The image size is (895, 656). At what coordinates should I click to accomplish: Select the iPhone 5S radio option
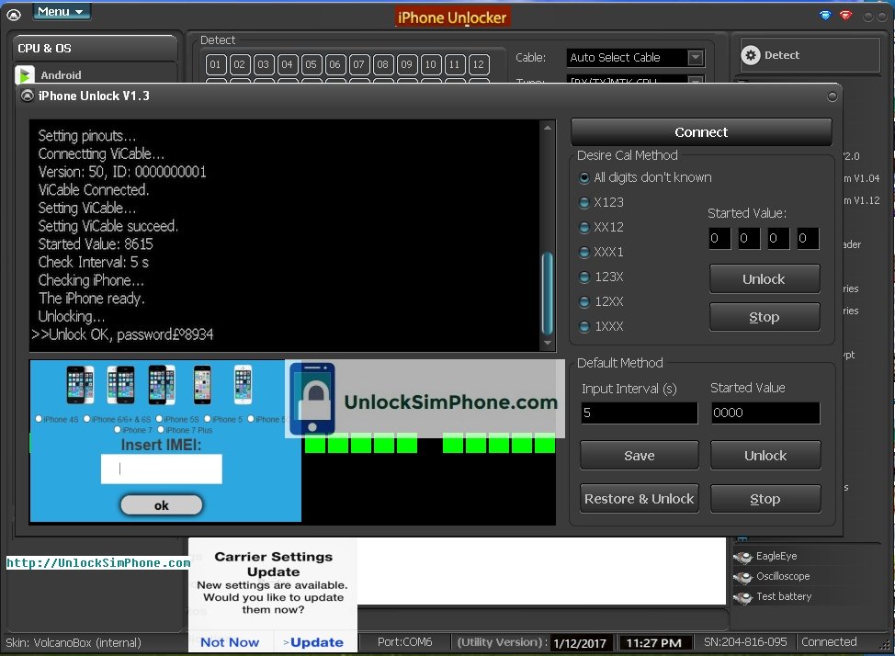(158, 419)
